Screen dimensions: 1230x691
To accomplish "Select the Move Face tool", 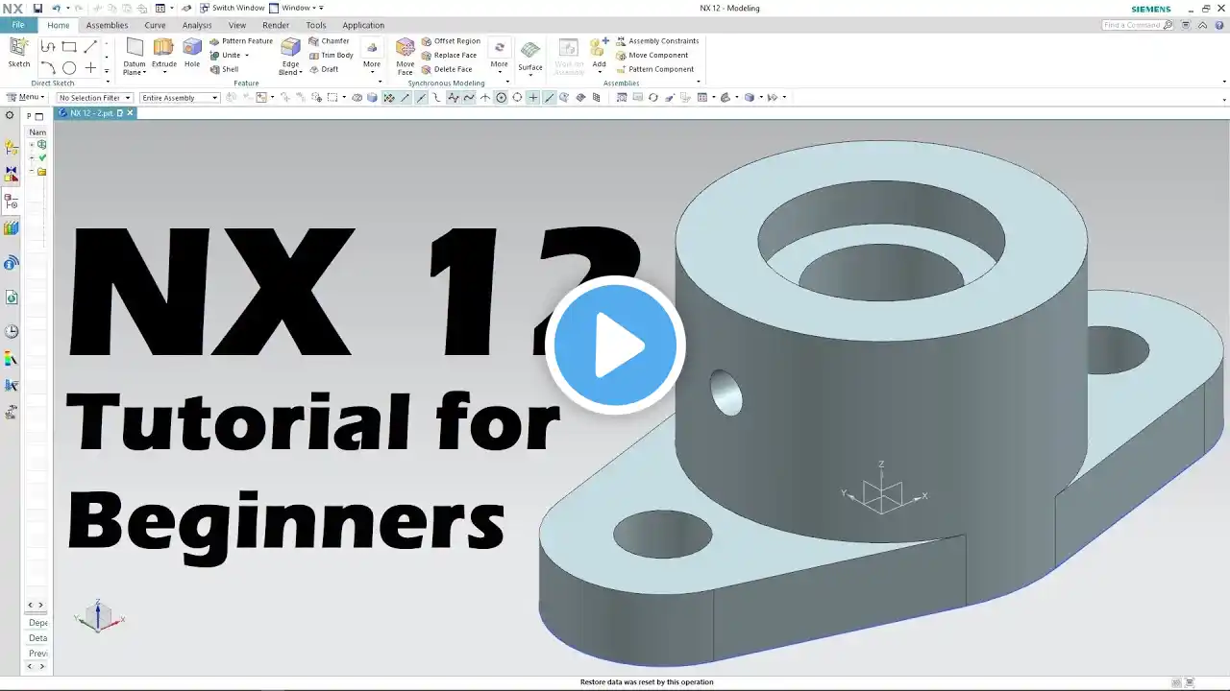I will click(406, 57).
